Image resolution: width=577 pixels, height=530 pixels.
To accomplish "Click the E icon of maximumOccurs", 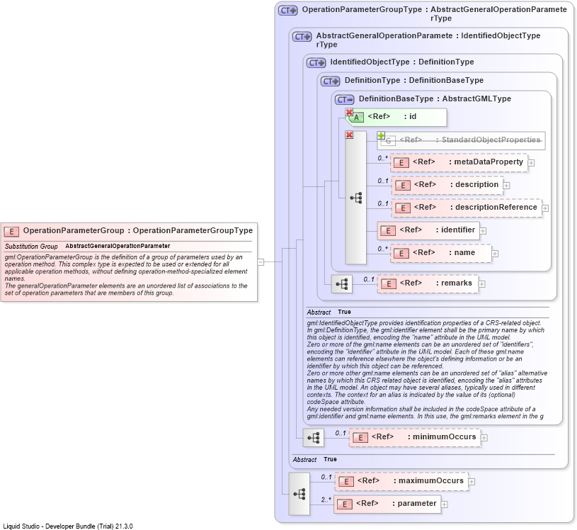I will pyautogui.click(x=346, y=481).
